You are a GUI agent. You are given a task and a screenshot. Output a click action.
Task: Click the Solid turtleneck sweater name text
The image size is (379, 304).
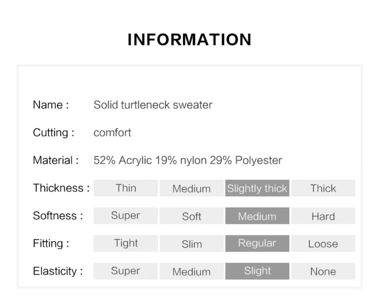tap(153, 105)
